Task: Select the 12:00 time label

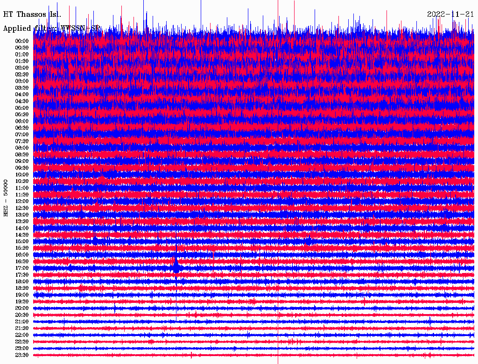Action: [x=22, y=202]
